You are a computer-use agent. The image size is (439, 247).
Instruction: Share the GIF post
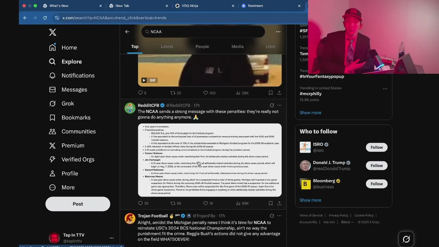279,93
